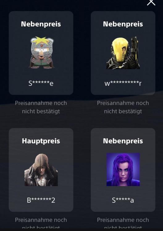Select the yellow-helmet soldier avatar
This screenshot has height=231, width=163.
pos(123,53)
